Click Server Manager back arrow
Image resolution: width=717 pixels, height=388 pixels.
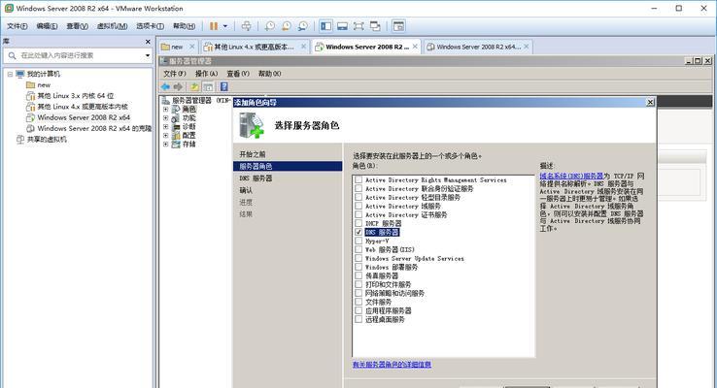(165, 86)
